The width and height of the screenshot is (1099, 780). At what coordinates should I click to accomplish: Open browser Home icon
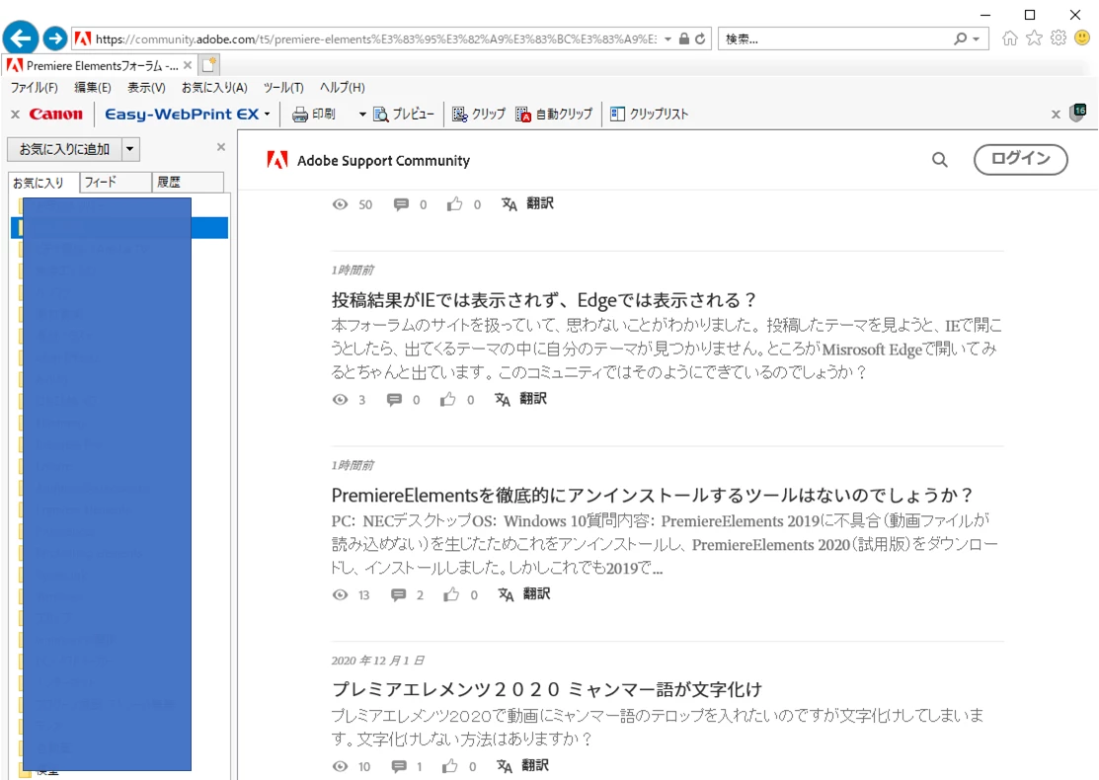pos(1009,39)
